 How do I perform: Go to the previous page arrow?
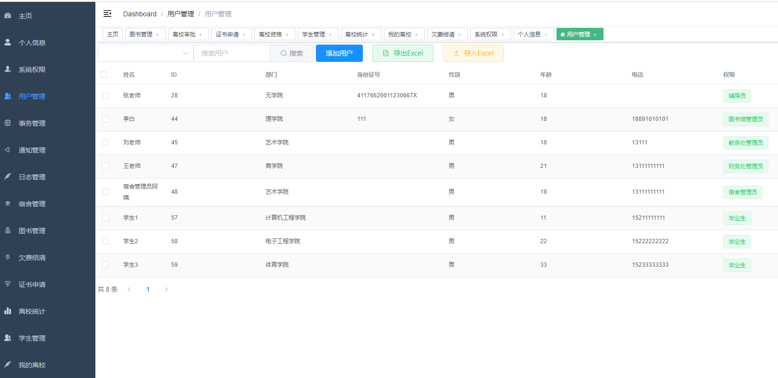[x=129, y=289]
